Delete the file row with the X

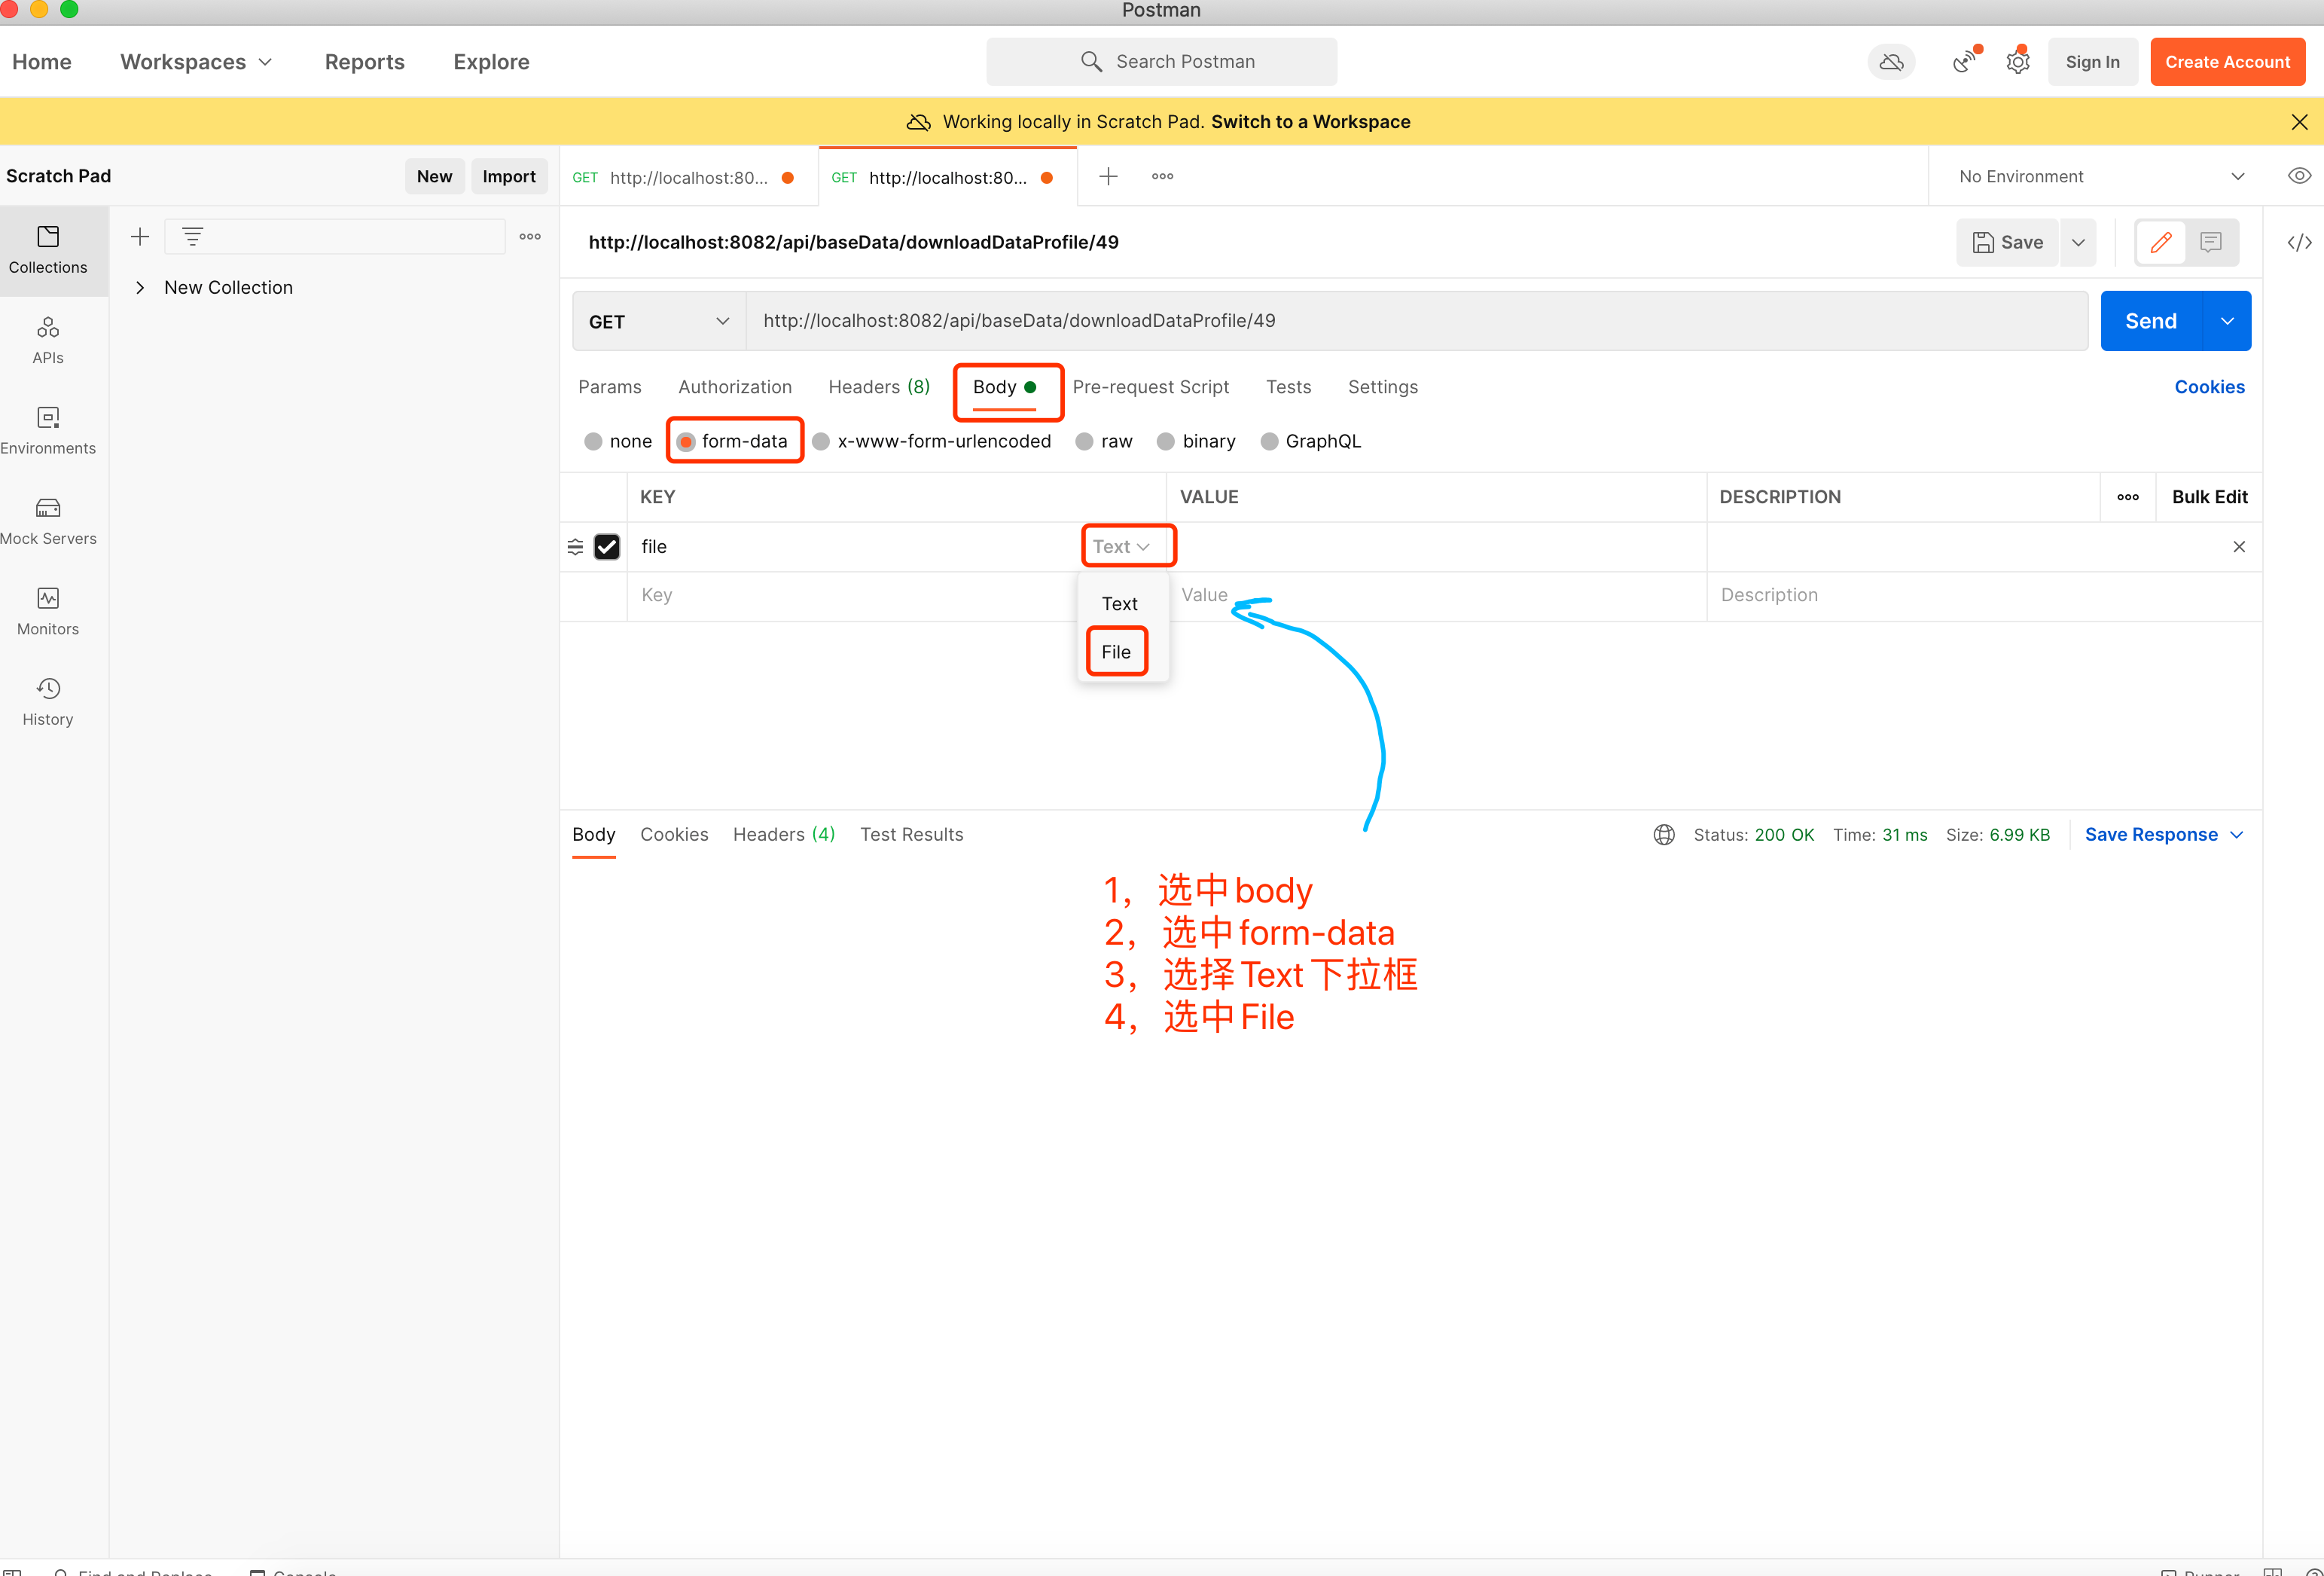click(x=2239, y=546)
